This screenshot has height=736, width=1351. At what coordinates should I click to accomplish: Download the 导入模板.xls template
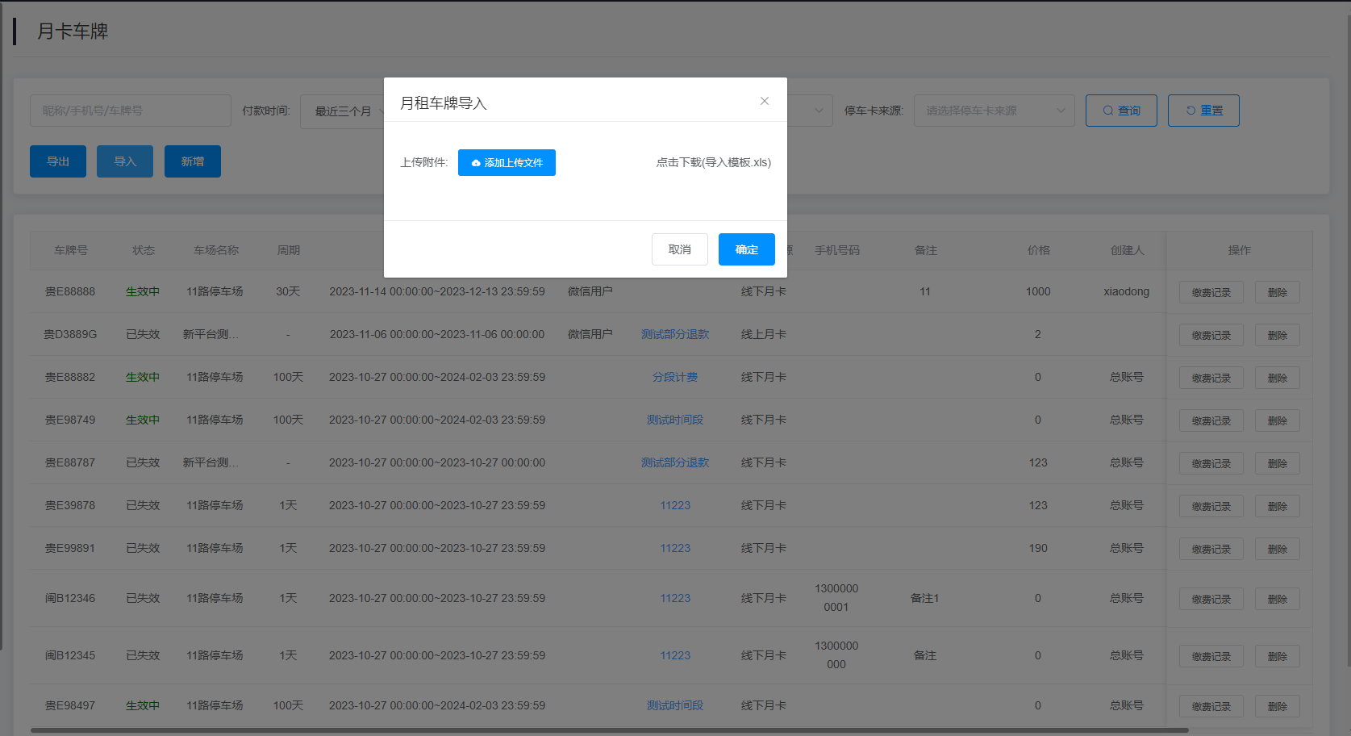[713, 162]
